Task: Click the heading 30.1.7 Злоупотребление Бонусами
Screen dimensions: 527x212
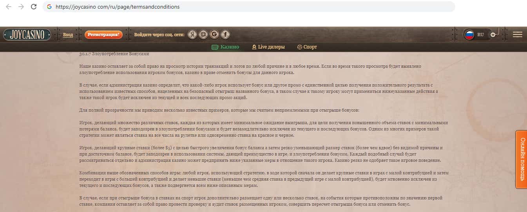Action: (114, 54)
